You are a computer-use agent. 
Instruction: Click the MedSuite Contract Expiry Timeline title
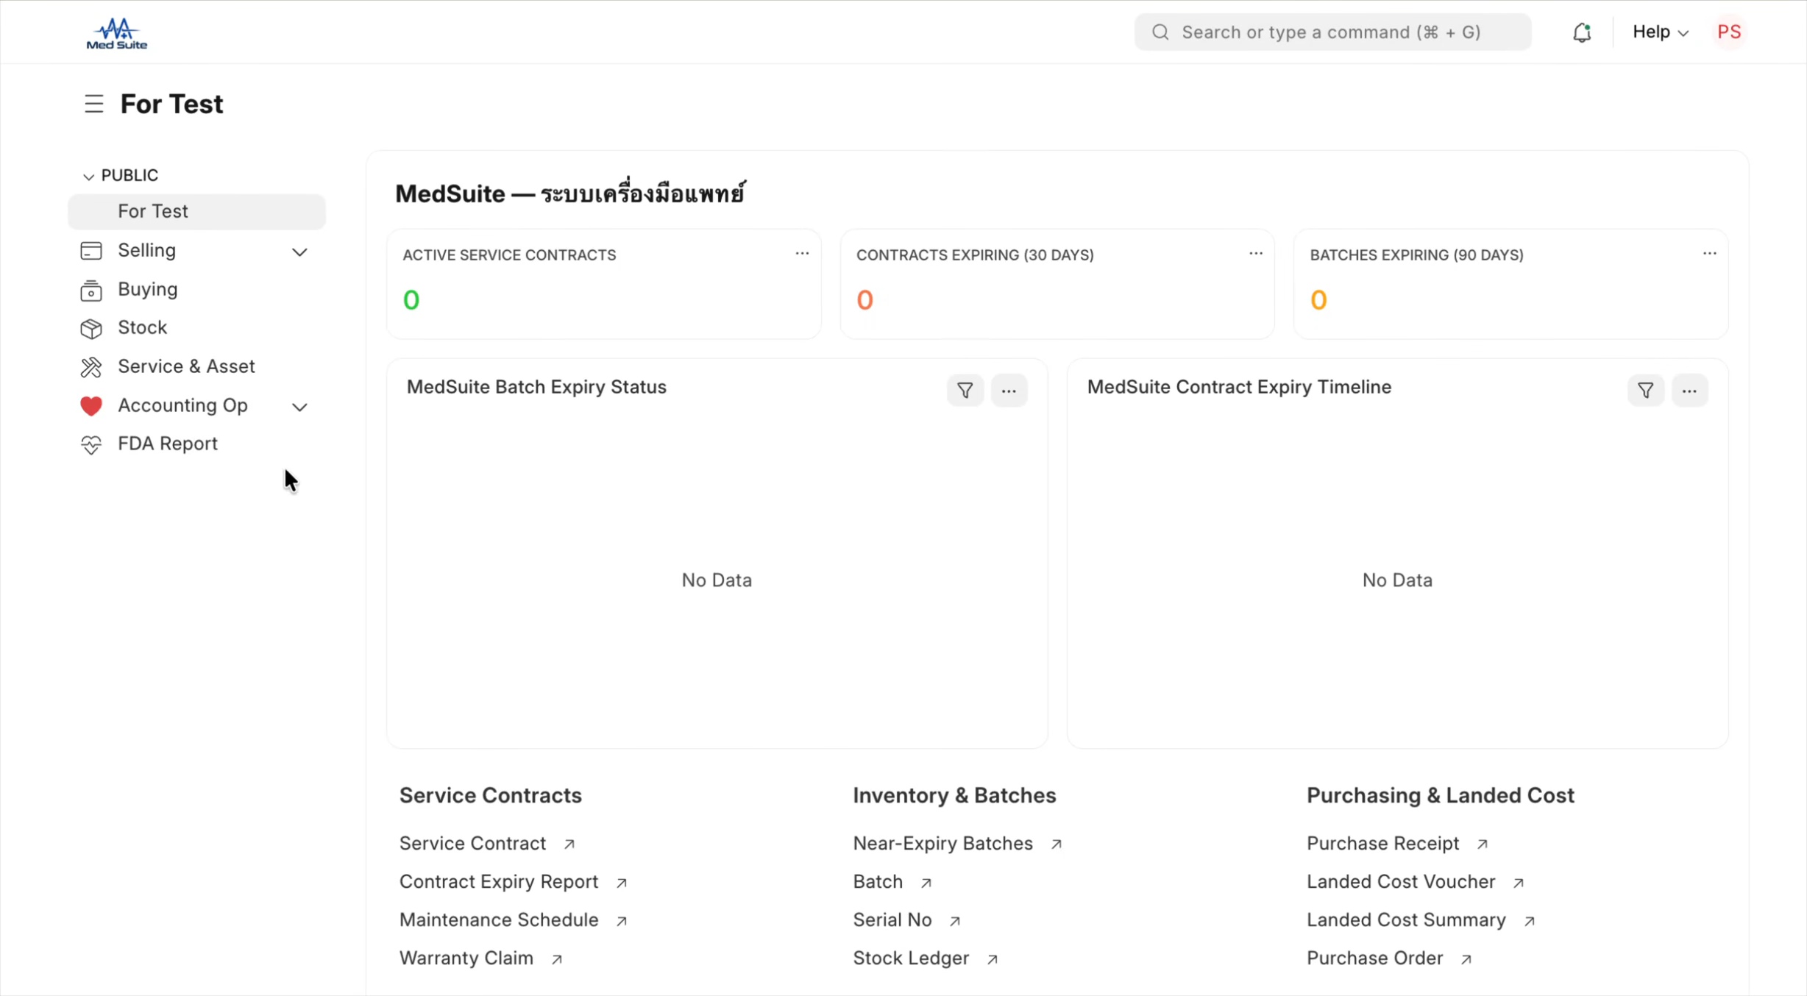point(1239,387)
